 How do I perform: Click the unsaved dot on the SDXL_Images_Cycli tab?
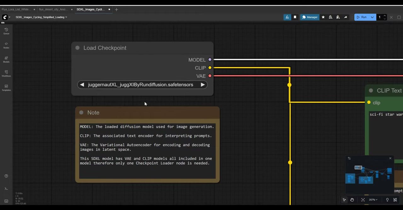109,9
